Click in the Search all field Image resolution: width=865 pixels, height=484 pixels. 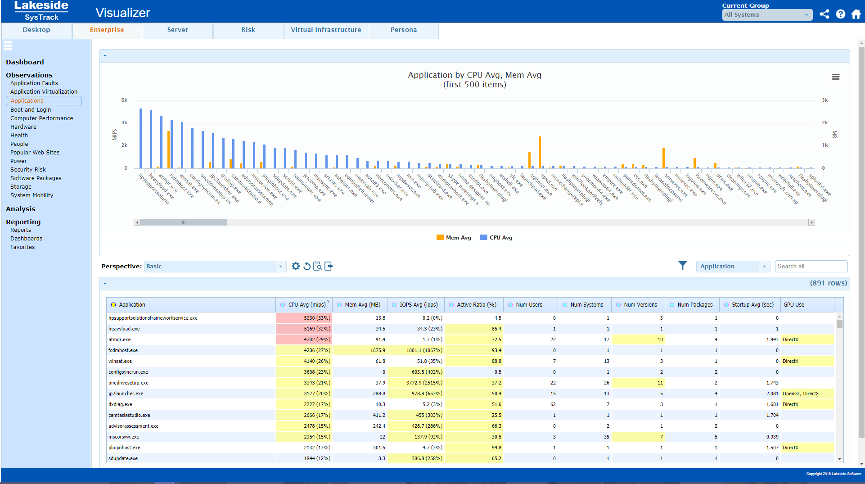(811, 267)
